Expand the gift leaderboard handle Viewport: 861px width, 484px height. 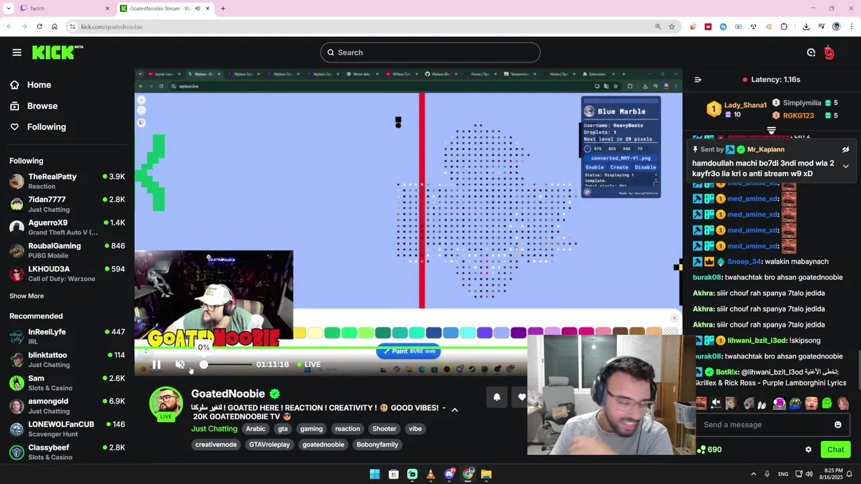point(772,130)
